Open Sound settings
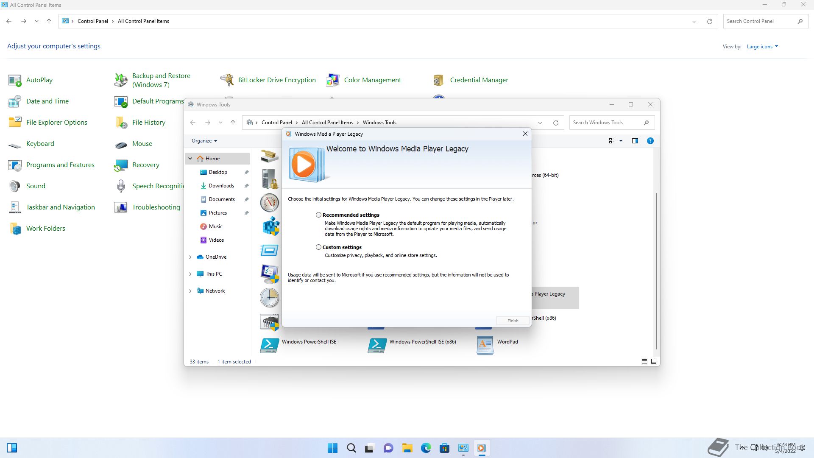 coord(27,186)
